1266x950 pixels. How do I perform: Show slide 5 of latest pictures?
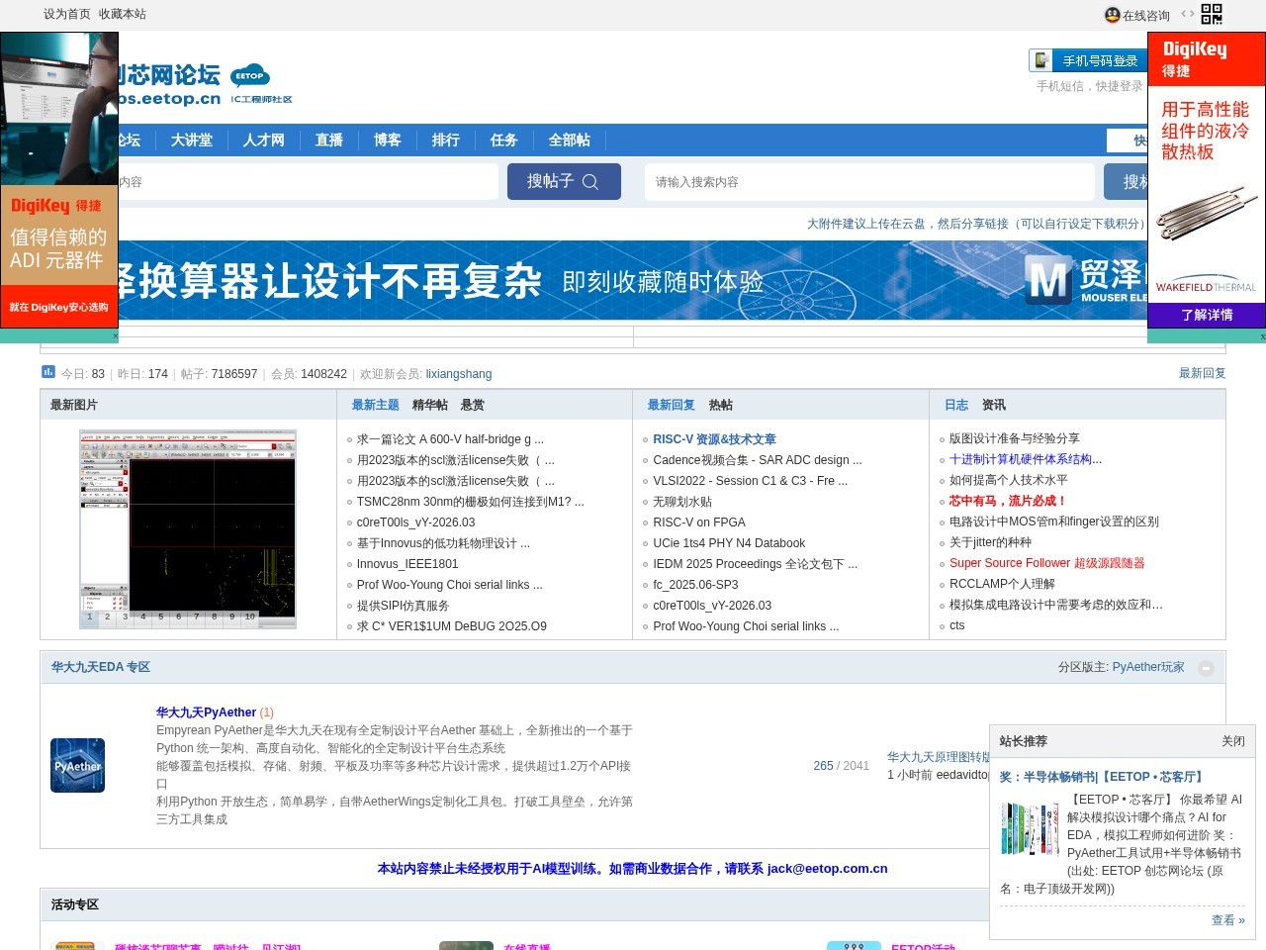coord(161,617)
